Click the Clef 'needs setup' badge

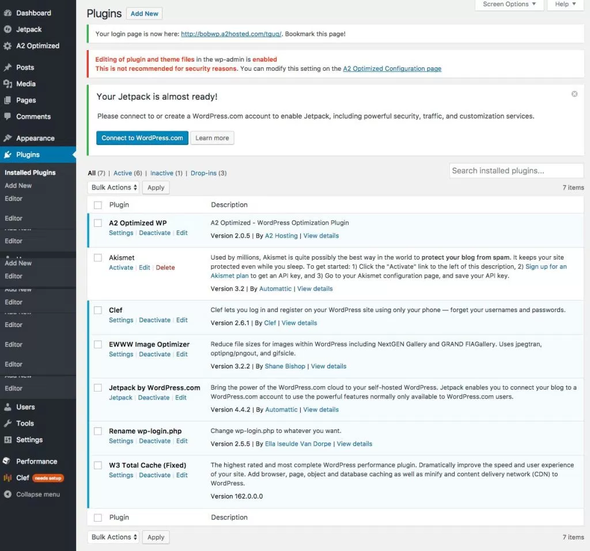pyautogui.click(x=48, y=478)
